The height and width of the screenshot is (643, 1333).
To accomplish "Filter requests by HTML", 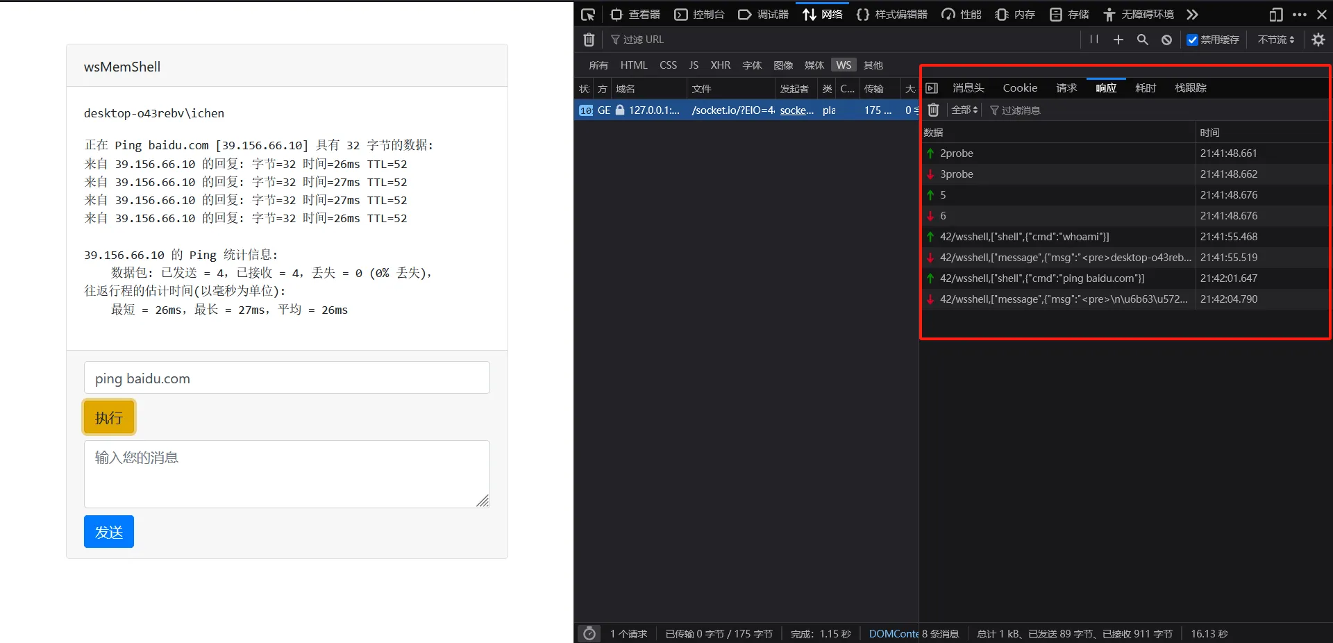I will click(x=634, y=65).
